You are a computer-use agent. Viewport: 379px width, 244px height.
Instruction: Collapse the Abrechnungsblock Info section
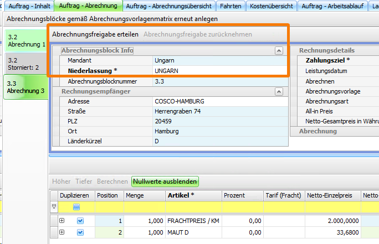point(279,50)
